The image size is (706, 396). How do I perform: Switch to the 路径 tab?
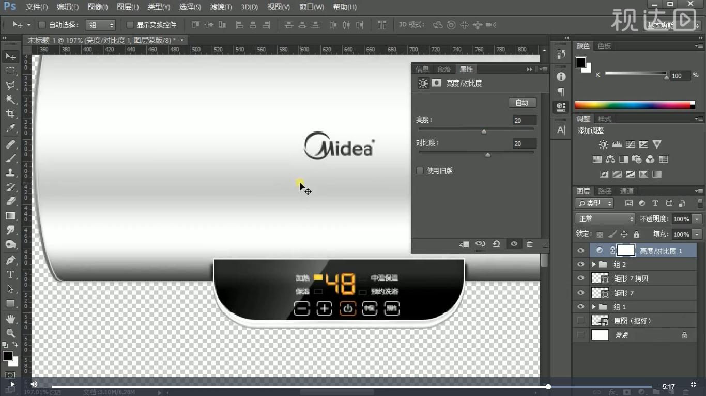pyautogui.click(x=605, y=191)
